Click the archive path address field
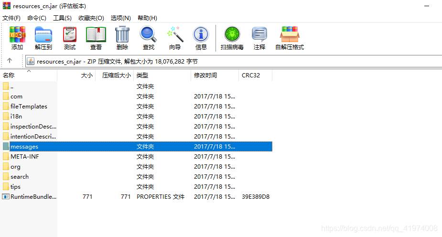The width and height of the screenshot is (442, 237). pyautogui.click(x=233, y=62)
